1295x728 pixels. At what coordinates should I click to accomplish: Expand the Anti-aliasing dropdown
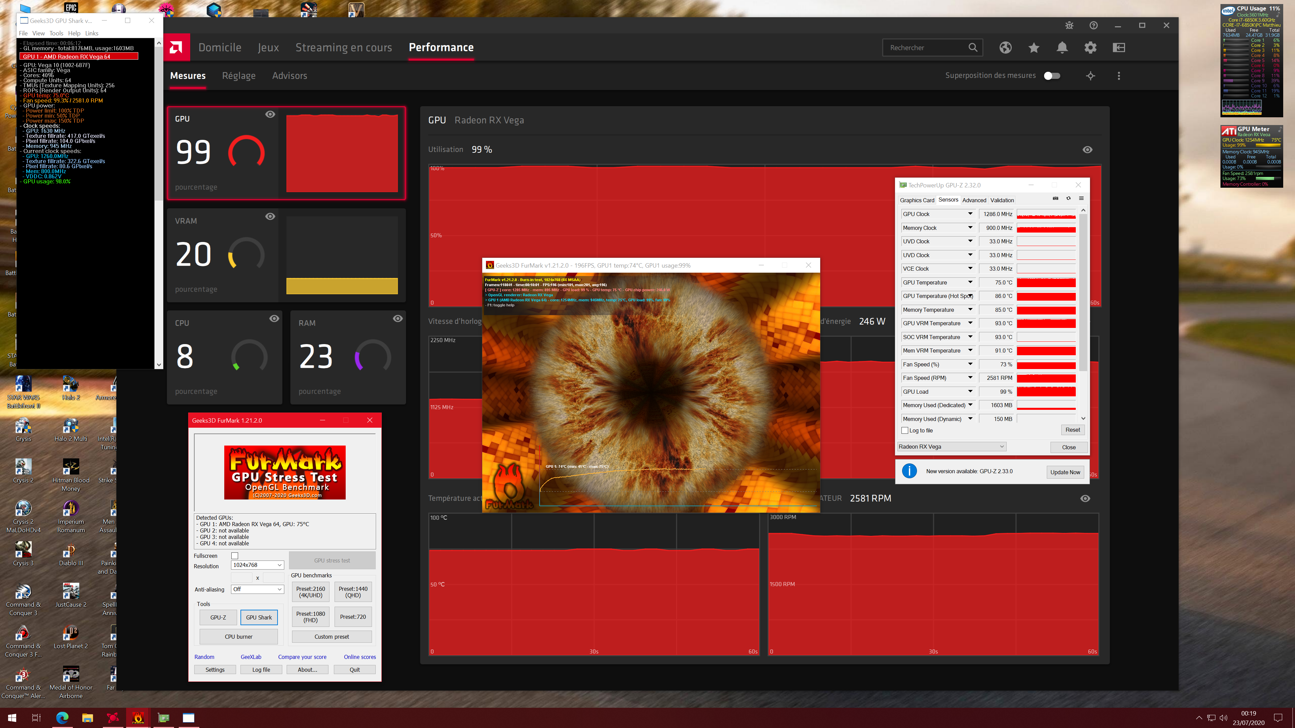pos(257,589)
